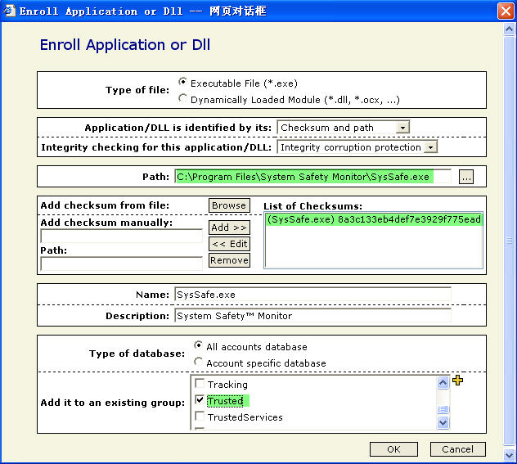
Task: Click the 'Add checksum manually' input field
Action: click(121, 237)
